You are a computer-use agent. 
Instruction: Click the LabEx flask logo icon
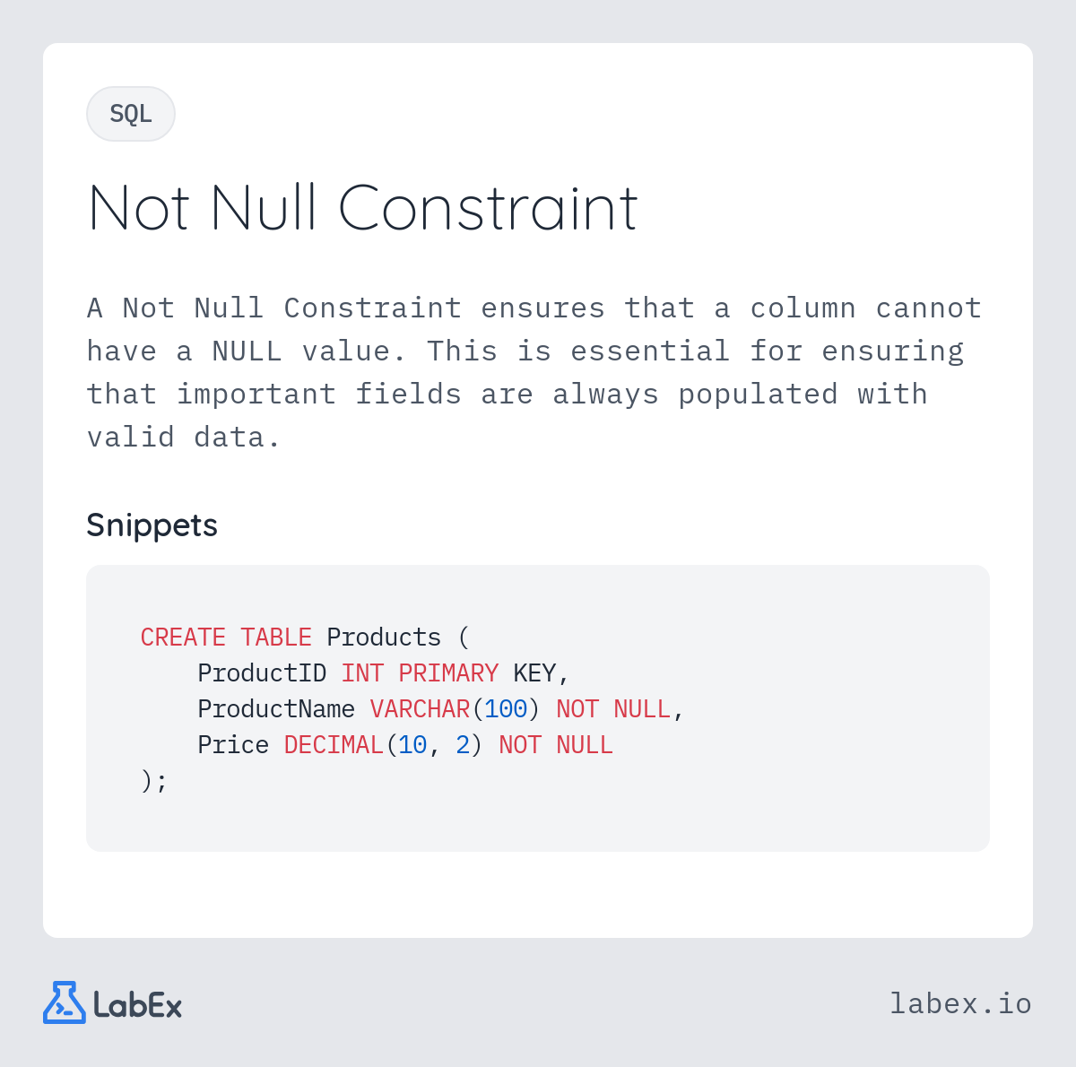click(x=64, y=1002)
